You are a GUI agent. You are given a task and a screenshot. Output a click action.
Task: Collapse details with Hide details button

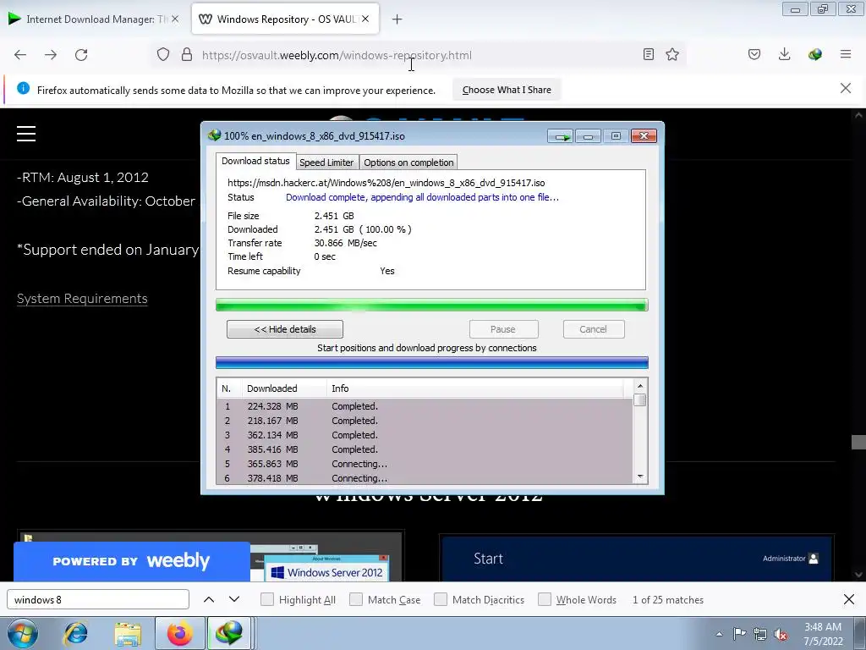coord(285,329)
